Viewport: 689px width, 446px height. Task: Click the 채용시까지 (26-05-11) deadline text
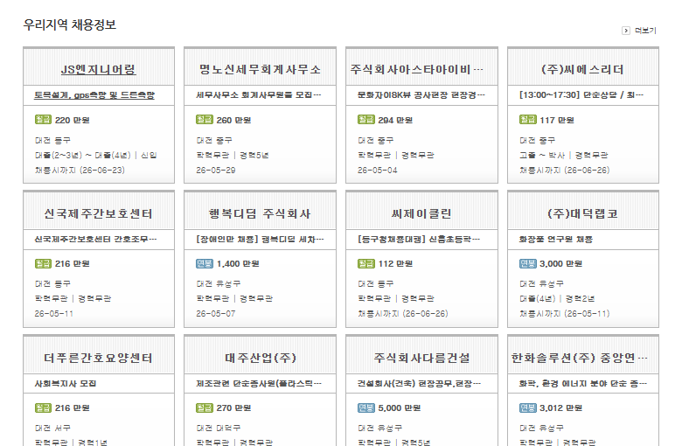click(565, 314)
